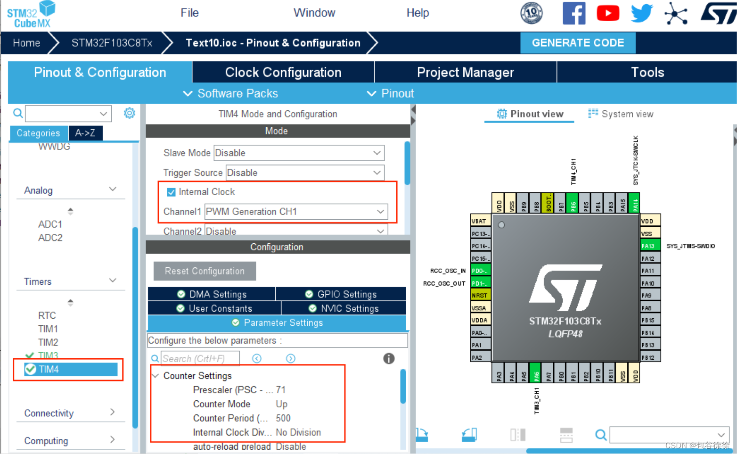Open the Help menu
737x454 pixels.
(x=418, y=13)
